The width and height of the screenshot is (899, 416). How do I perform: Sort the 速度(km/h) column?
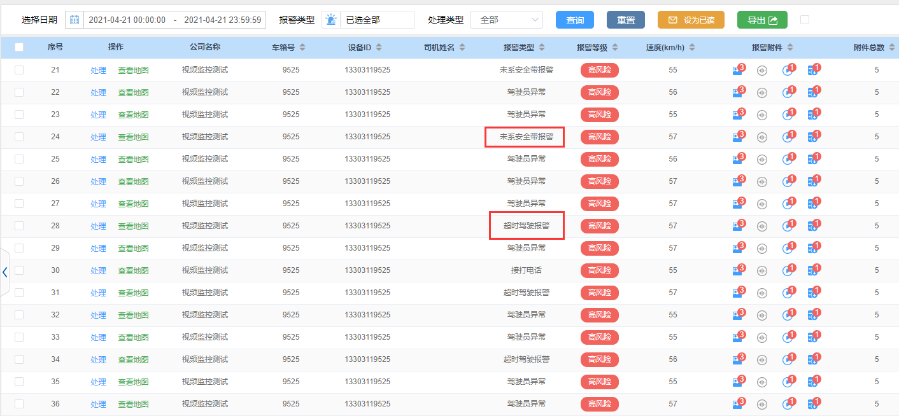coord(691,47)
